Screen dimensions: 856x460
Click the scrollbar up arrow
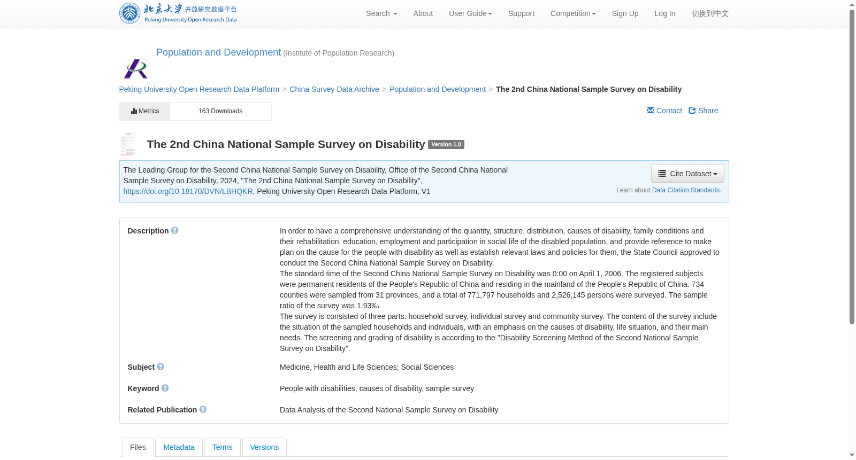pos(852,4)
